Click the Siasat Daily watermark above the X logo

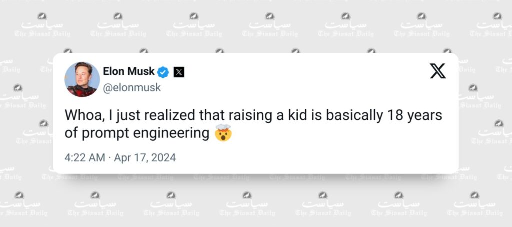[421, 27]
